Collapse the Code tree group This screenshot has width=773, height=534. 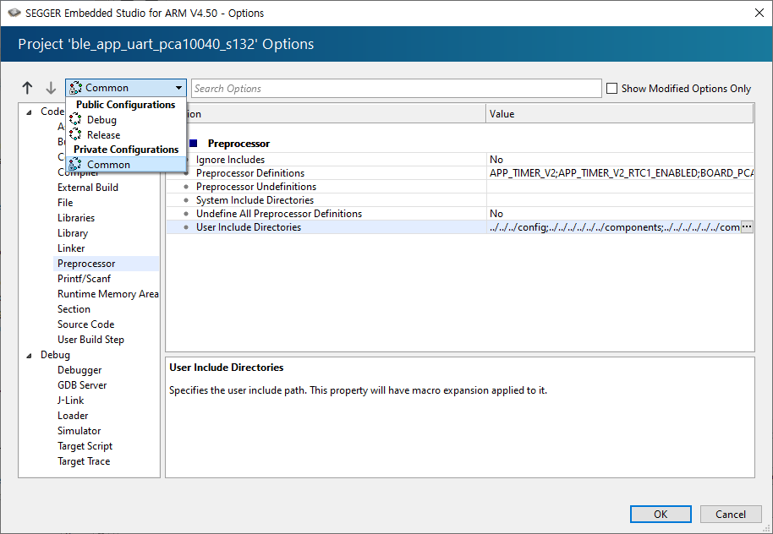pyautogui.click(x=29, y=112)
